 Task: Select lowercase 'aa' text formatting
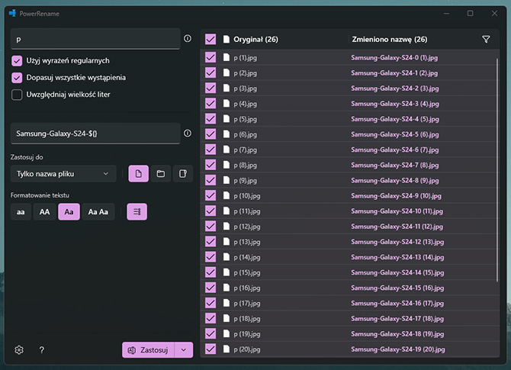pyautogui.click(x=21, y=212)
